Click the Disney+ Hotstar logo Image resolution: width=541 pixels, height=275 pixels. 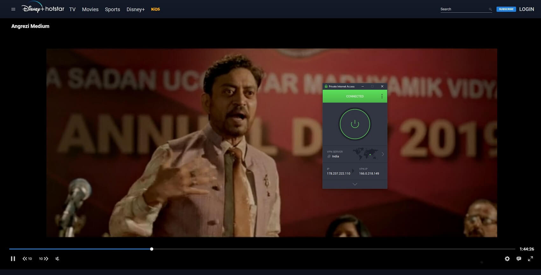click(x=43, y=8)
